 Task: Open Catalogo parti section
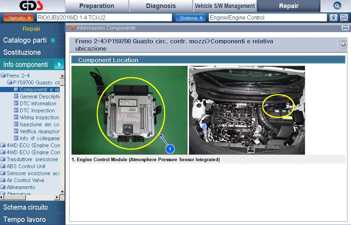pos(25,40)
